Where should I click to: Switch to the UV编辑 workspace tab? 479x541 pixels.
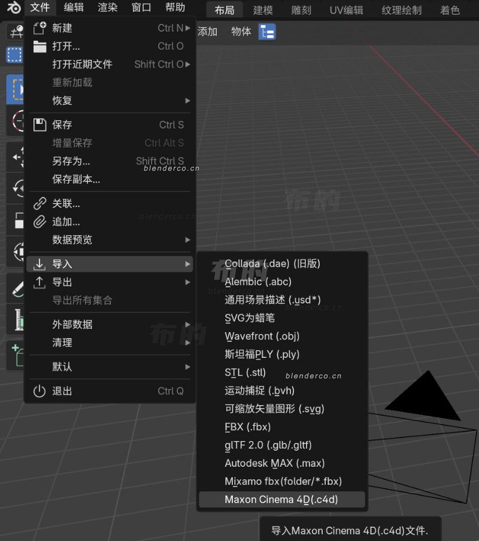click(x=347, y=10)
